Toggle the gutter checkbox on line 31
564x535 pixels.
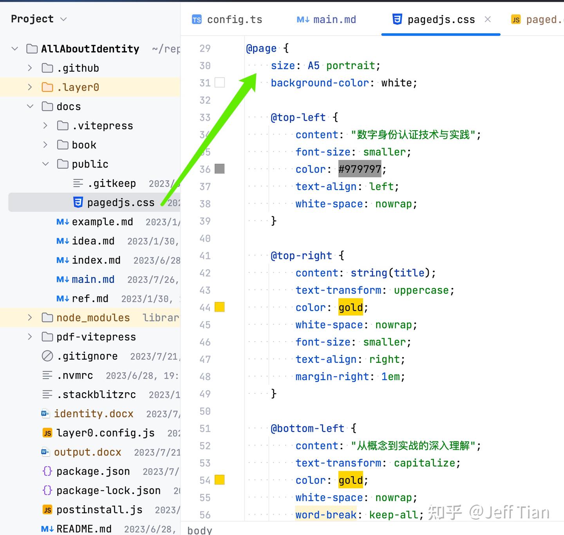[x=220, y=83]
